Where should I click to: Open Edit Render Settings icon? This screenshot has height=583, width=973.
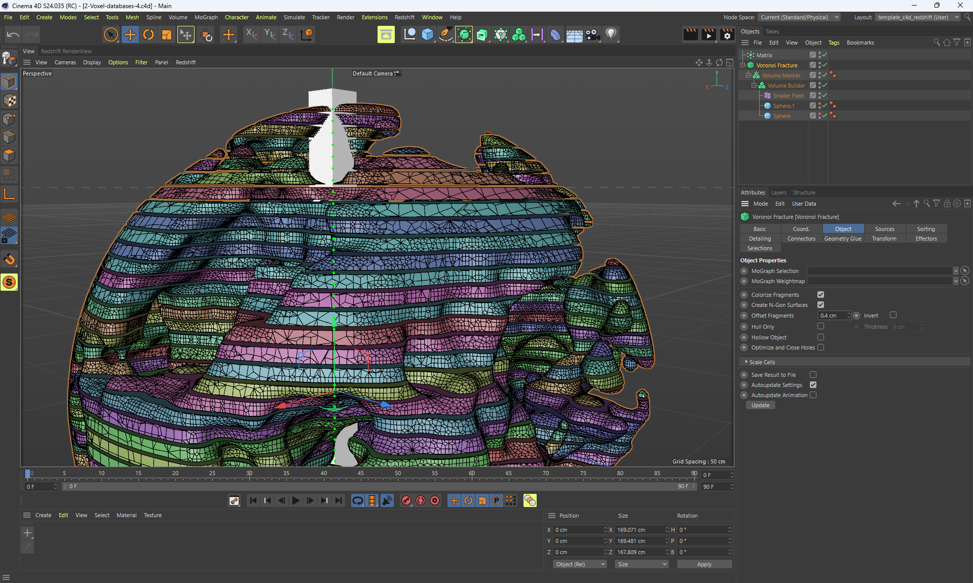click(x=727, y=34)
